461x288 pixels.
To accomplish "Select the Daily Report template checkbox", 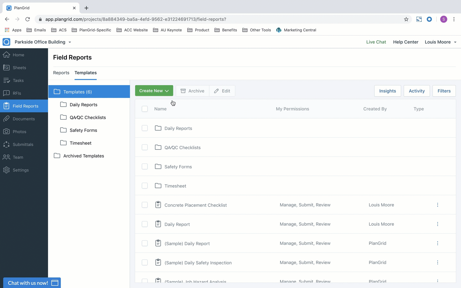I will click(x=145, y=224).
